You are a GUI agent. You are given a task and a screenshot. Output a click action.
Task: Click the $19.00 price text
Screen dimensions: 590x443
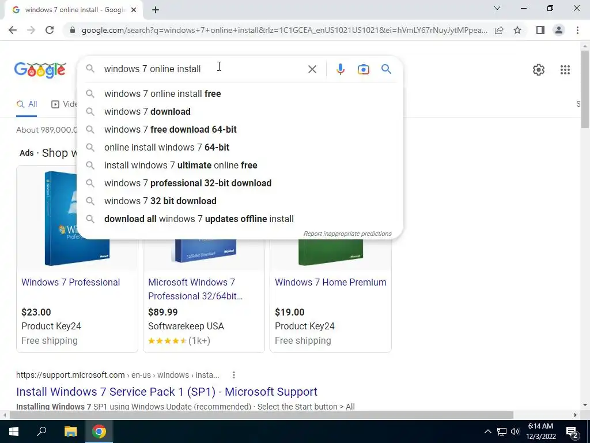(290, 312)
